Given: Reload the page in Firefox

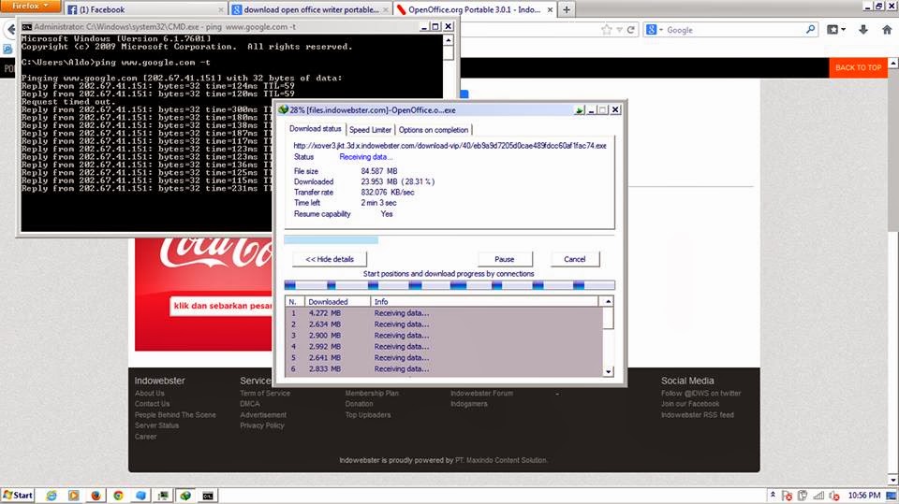Looking at the screenshot, I should (630, 30).
